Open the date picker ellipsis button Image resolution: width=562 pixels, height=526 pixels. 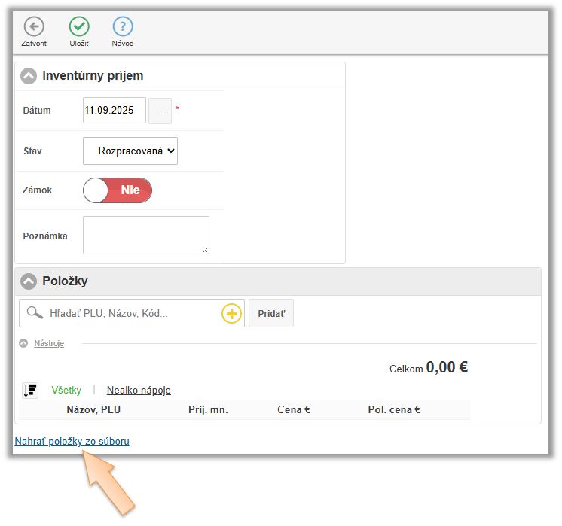click(160, 111)
